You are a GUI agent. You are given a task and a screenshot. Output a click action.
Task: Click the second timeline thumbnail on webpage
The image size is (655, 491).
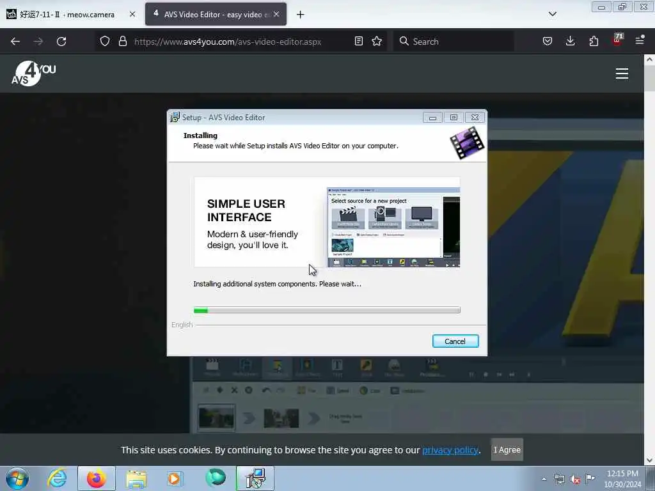point(281,418)
